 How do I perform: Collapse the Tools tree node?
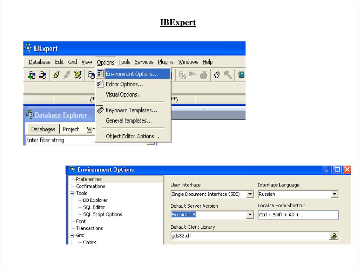click(72, 193)
